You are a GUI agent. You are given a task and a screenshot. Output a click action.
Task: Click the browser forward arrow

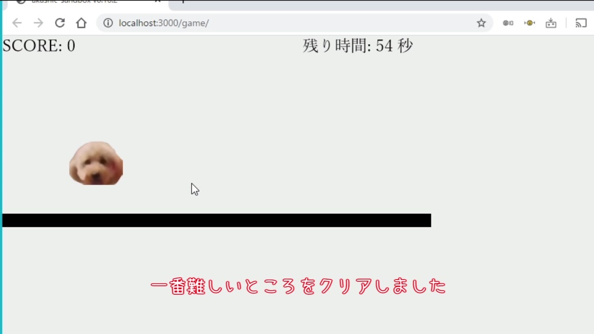[38, 23]
